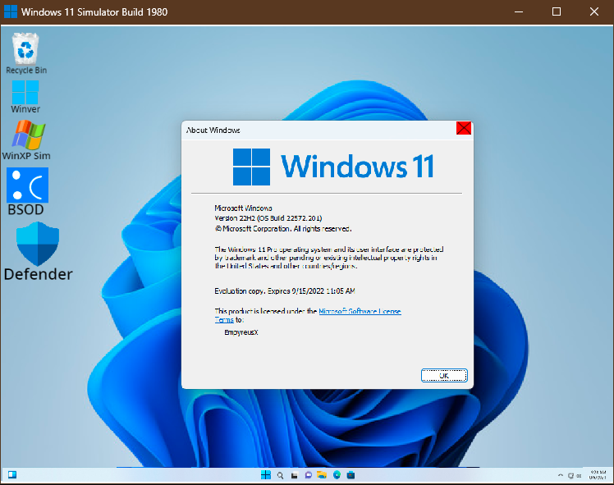Open the Defender shield icon
Image resolution: width=614 pixels, height=485 pixels.
click(38, 252)
